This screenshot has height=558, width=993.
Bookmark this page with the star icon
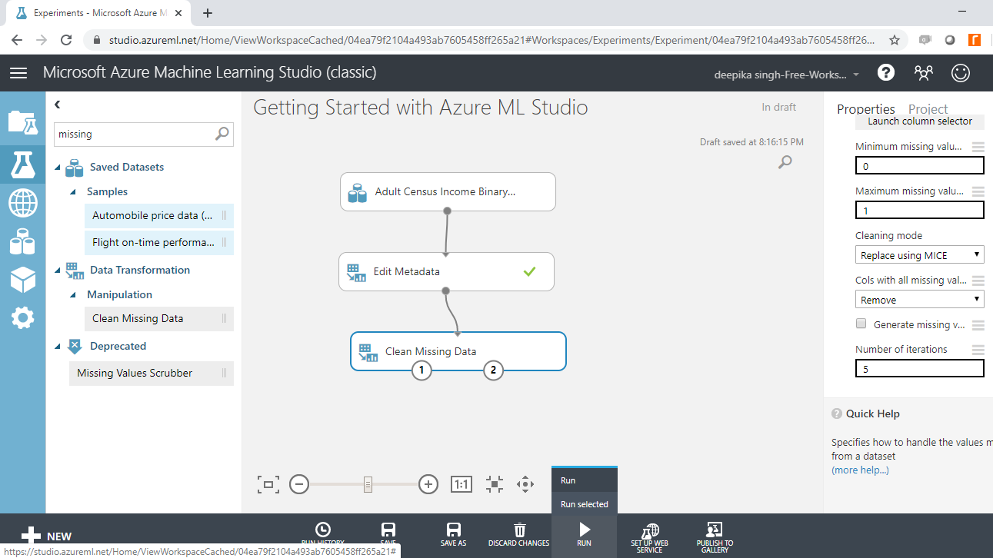pos(895,40)
